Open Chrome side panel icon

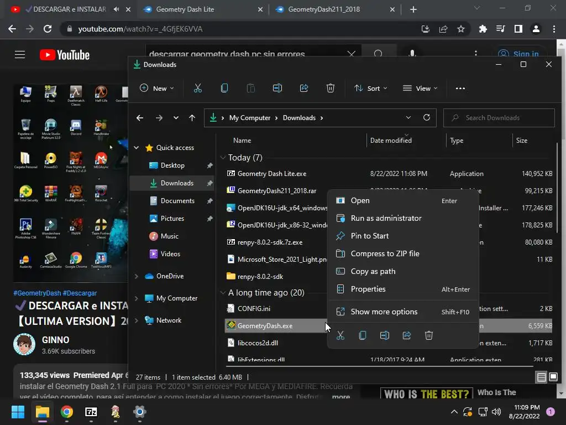click(x=518, y=29)
